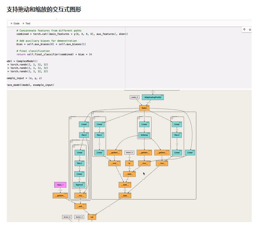Collapse the large group box below flatten
This screenshot has height=226, width=257.
[93, 113]
